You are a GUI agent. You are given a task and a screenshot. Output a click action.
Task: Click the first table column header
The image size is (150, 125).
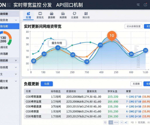coord(28,91)
